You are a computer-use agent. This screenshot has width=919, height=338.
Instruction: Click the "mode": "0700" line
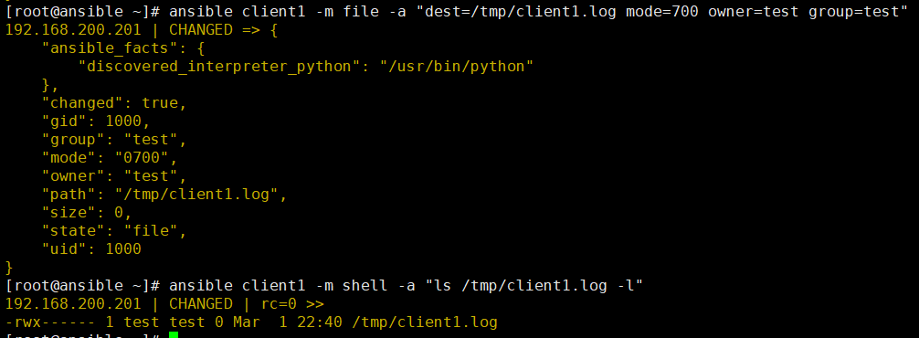[110, 158]
